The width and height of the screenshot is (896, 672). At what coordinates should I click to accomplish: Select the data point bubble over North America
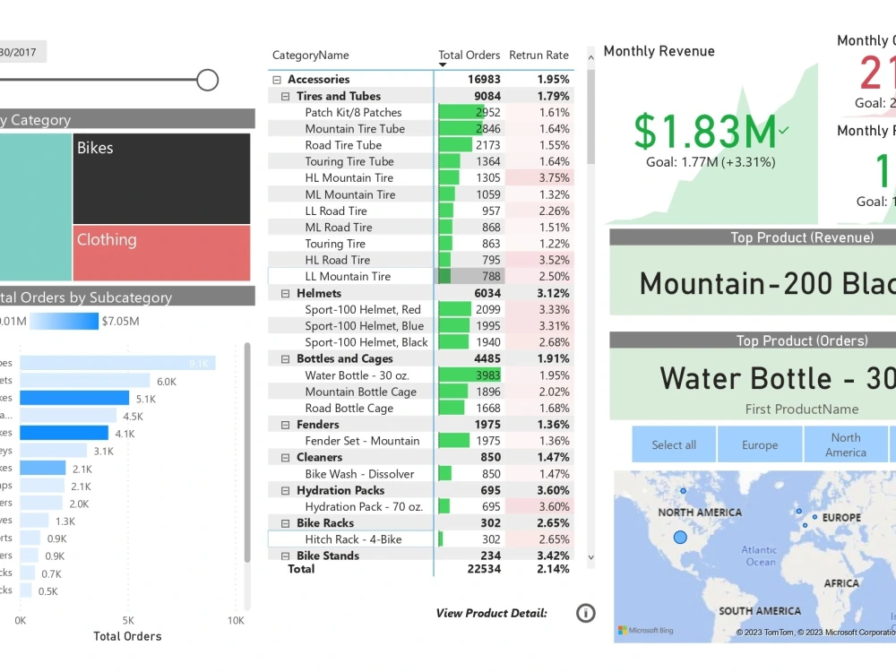click(x=680, y=537)
